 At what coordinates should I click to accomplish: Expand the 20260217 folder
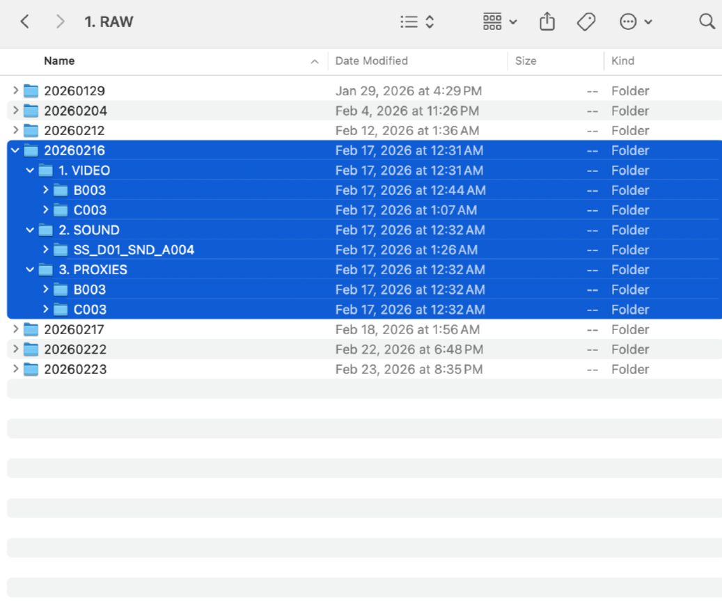pos(15,329)
